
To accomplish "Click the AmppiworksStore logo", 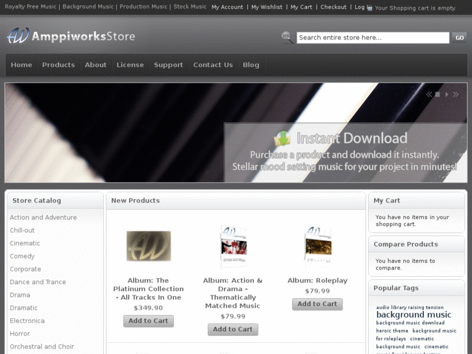I will coord(71,36).
